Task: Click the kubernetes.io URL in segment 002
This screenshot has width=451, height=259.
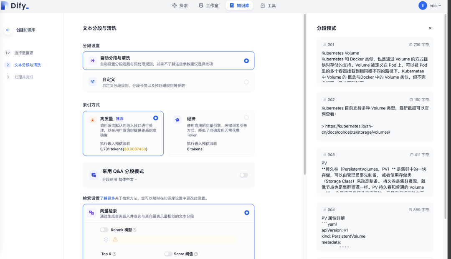Action: coord(356,129)
